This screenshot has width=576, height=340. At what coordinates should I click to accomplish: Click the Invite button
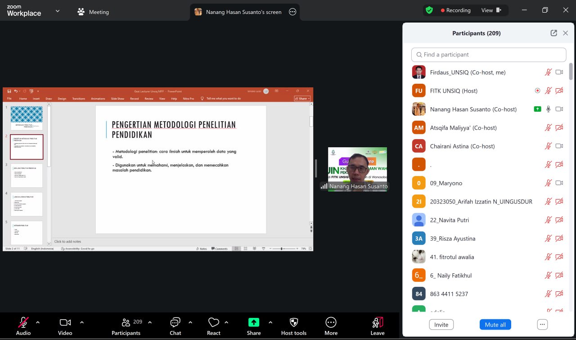click(x=441, y=325)
